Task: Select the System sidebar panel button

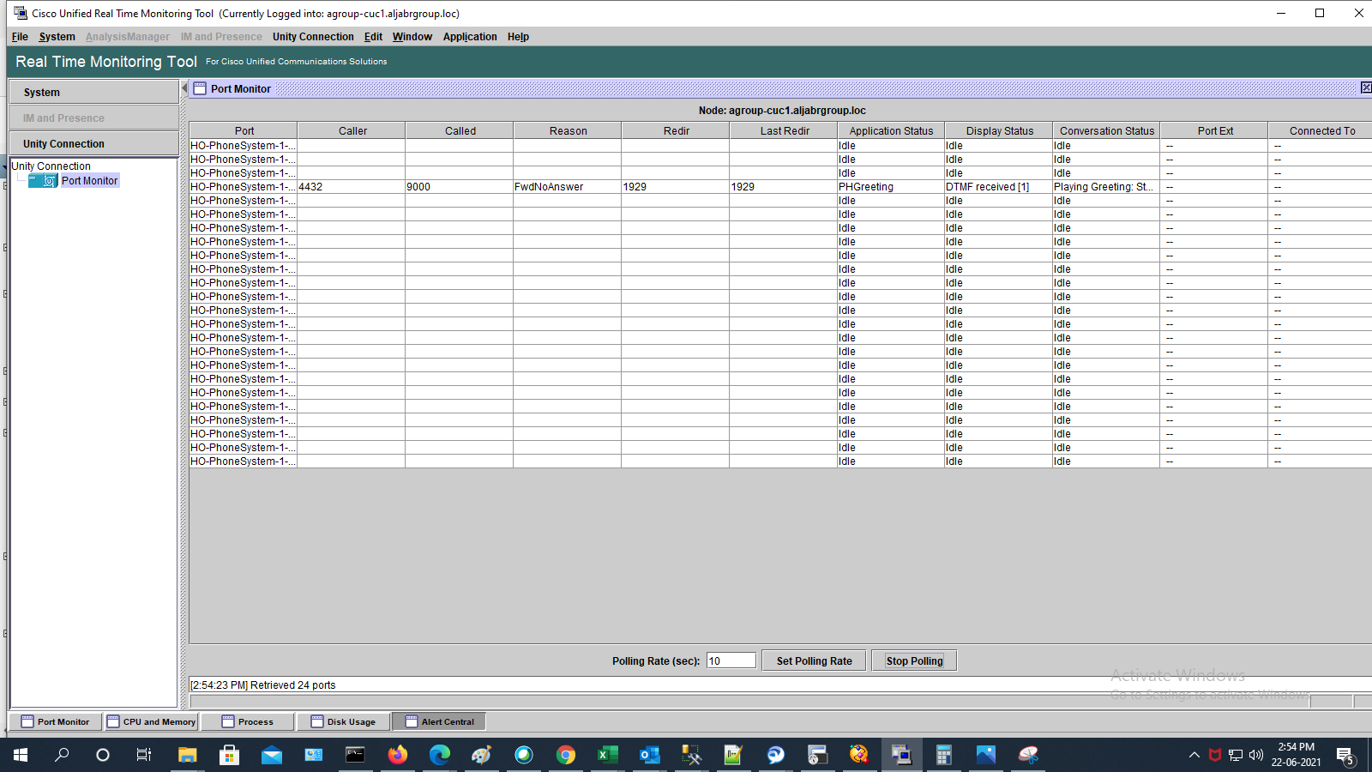Action: click(x=93, y=92)
